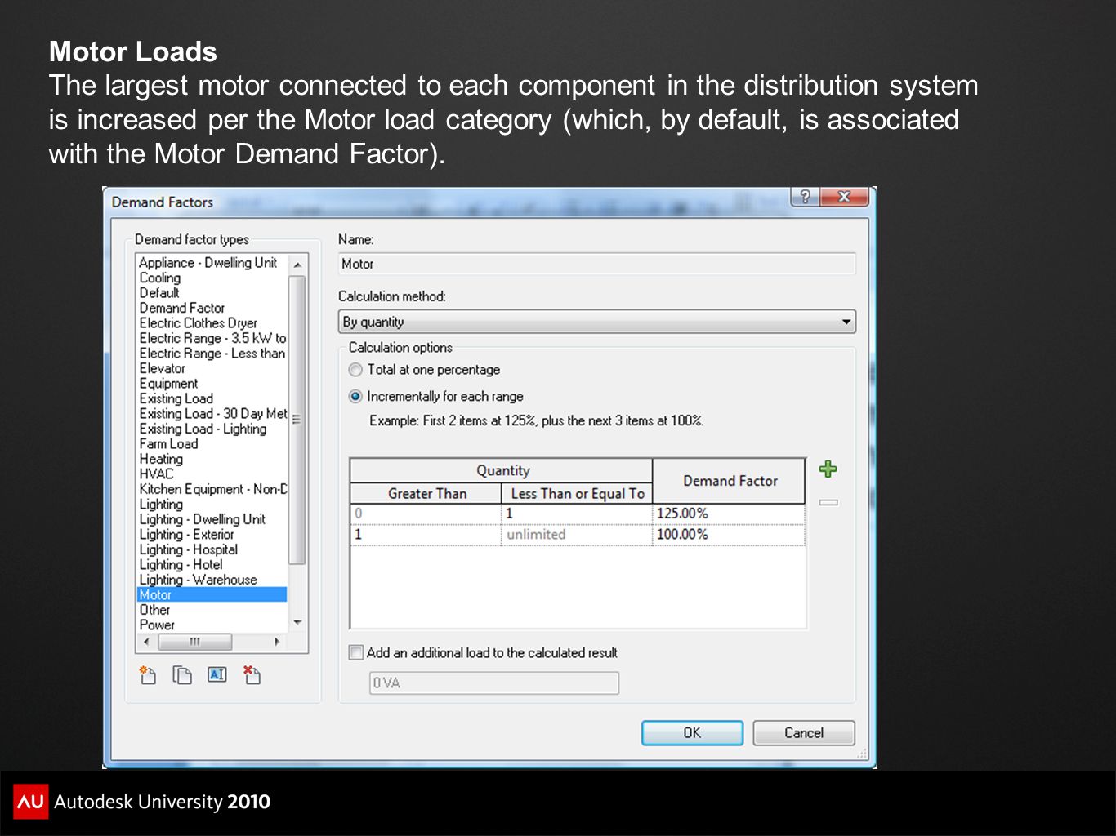Open the Calculation method dropdown
Image resolution: width=1116 pixels, height=836 pixels.
(597, 322)
